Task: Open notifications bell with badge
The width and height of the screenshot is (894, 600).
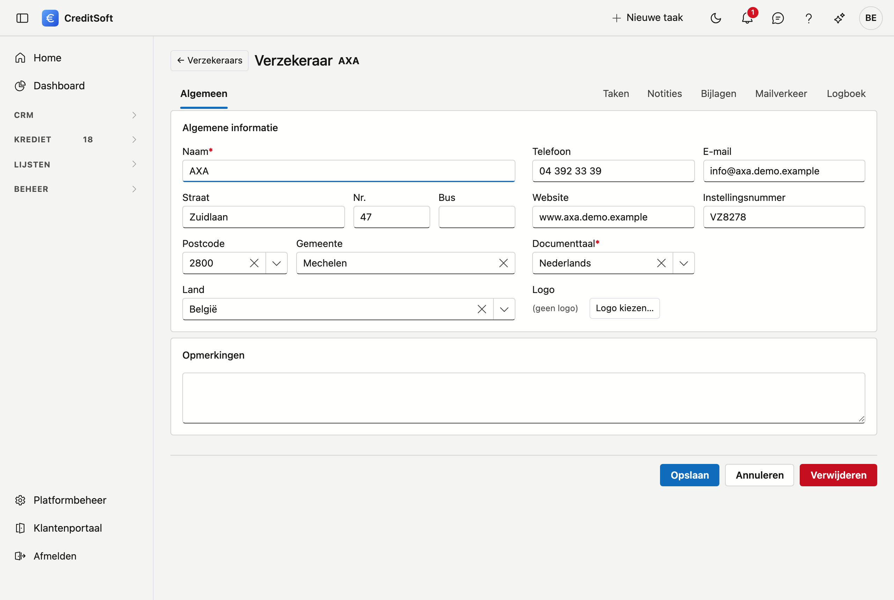Action: pyautogui.click(x=747, y=18)
